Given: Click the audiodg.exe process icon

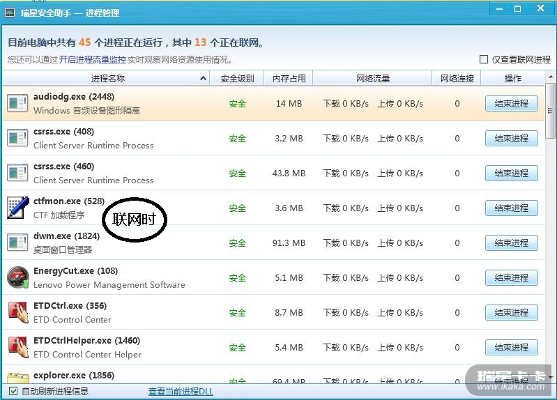Looking at the screenshot, I should point(17,103).
